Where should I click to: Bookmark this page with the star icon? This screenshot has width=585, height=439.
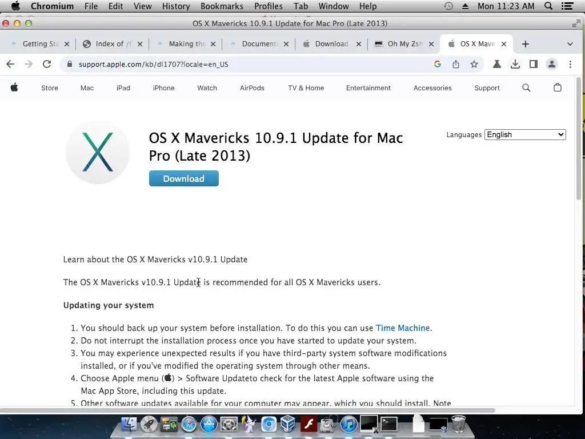coord(474,64)
